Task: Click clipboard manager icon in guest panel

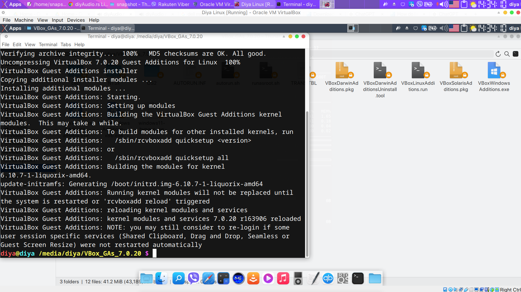Action: [x=464, y=28]
